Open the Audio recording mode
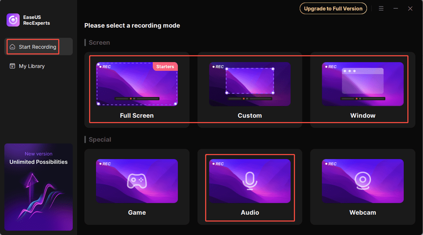423x235 pixels. 250,186
